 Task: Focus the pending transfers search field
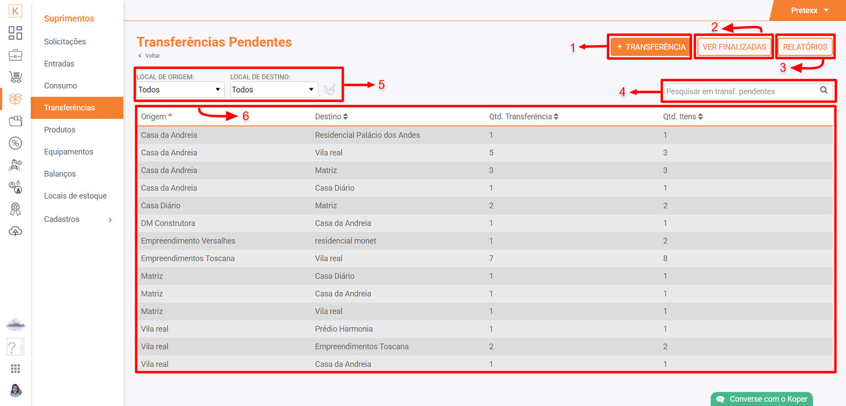(740, 91)
